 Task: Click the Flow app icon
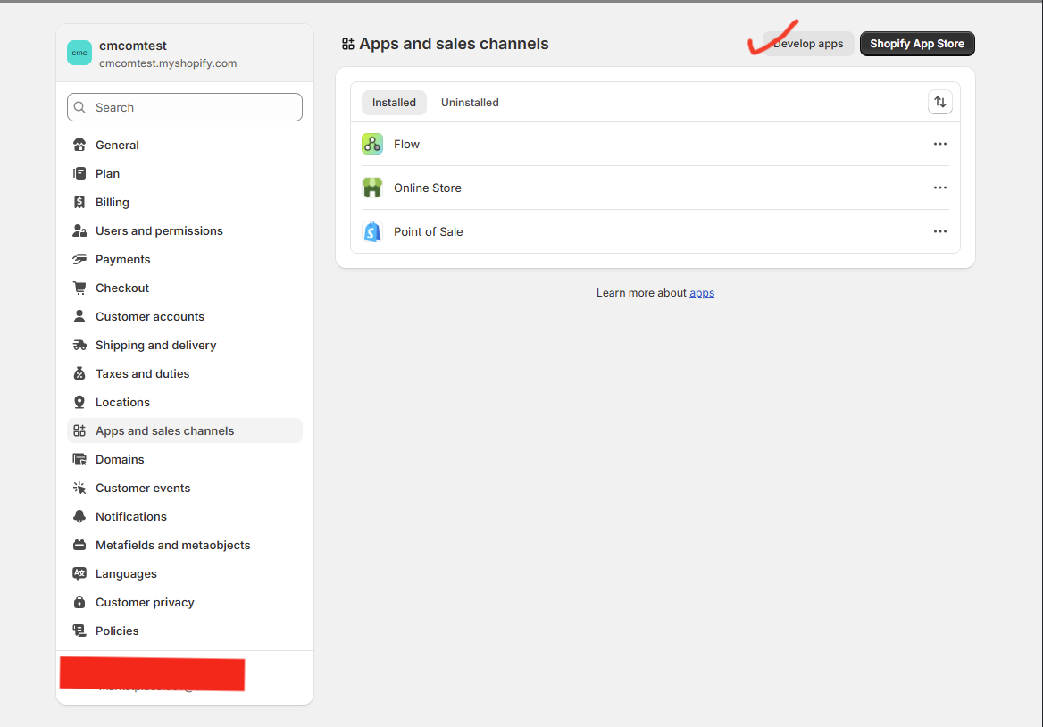pos(372,144)
